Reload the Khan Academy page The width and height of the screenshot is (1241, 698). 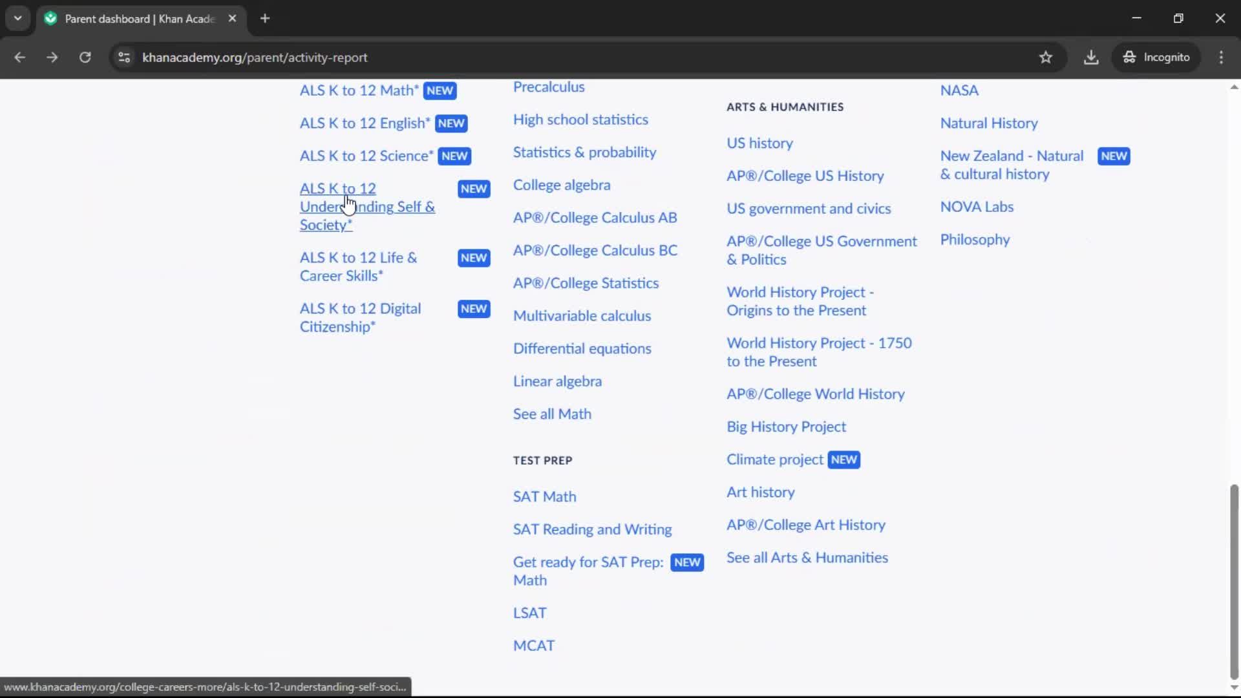[85, 58]
